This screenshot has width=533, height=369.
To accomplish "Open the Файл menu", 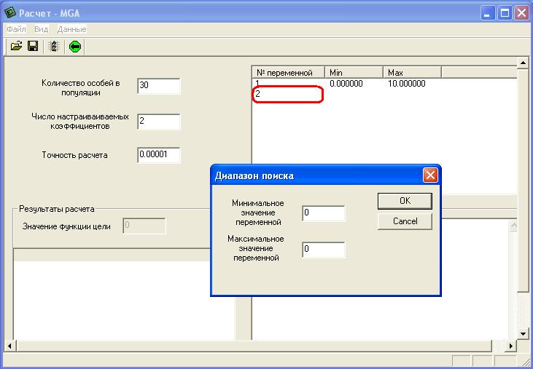I will (15, 29).
